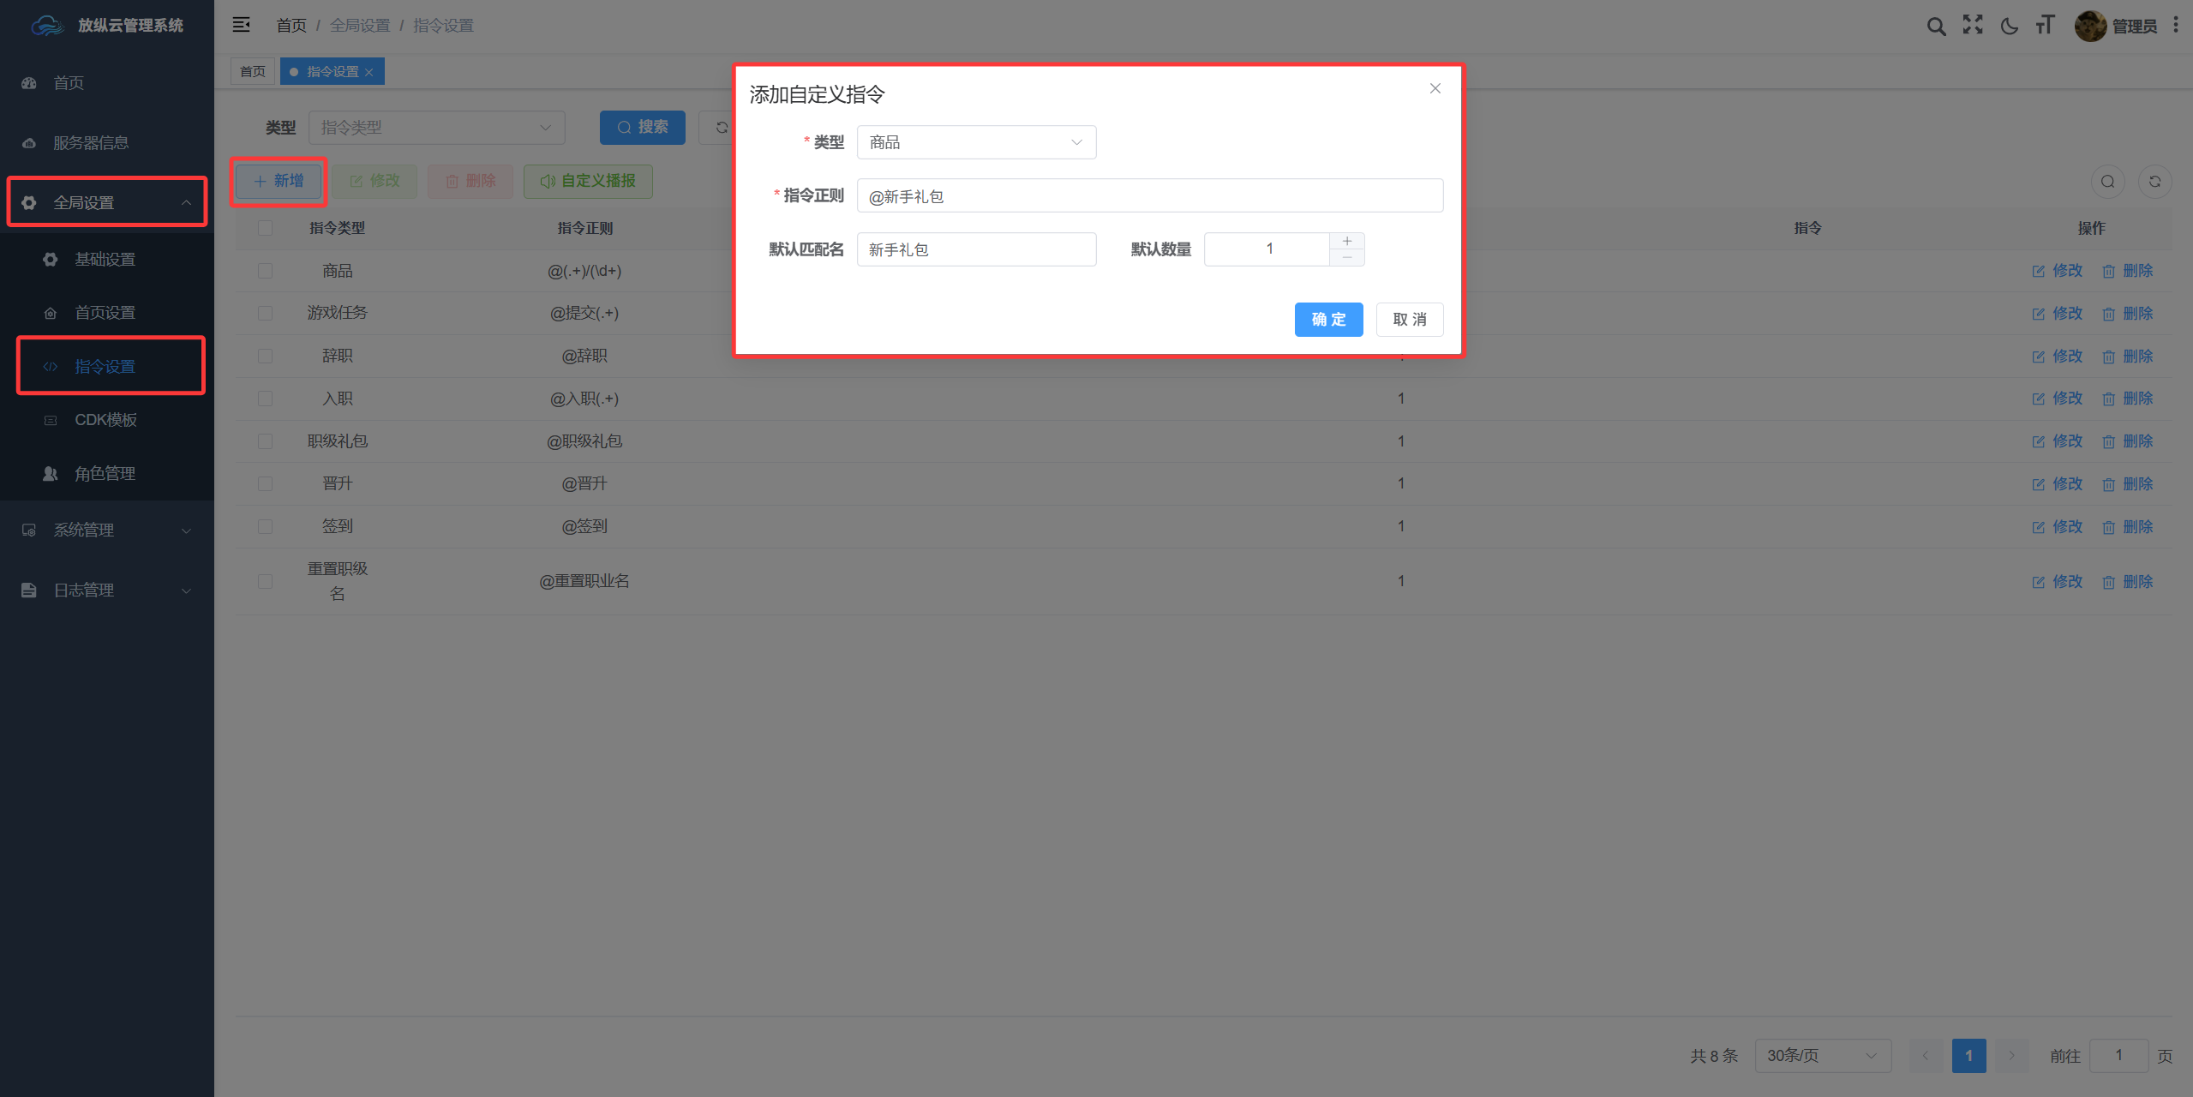2193x1097 pixels.
Task: Click the 前往 page number input
Action: tap(2118, 1056)
